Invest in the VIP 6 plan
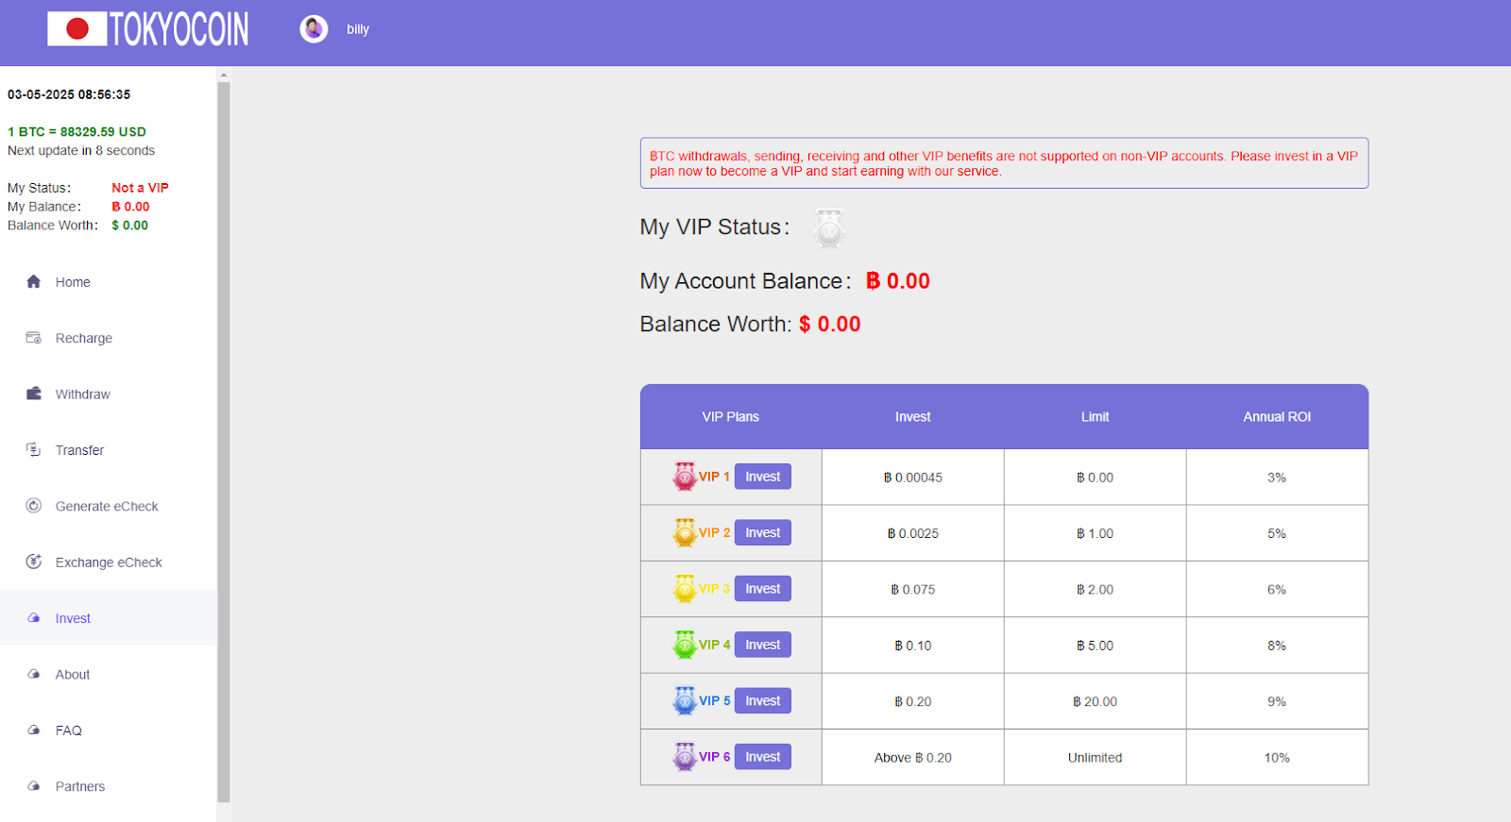1511x822 pixels. coord(763,757)
